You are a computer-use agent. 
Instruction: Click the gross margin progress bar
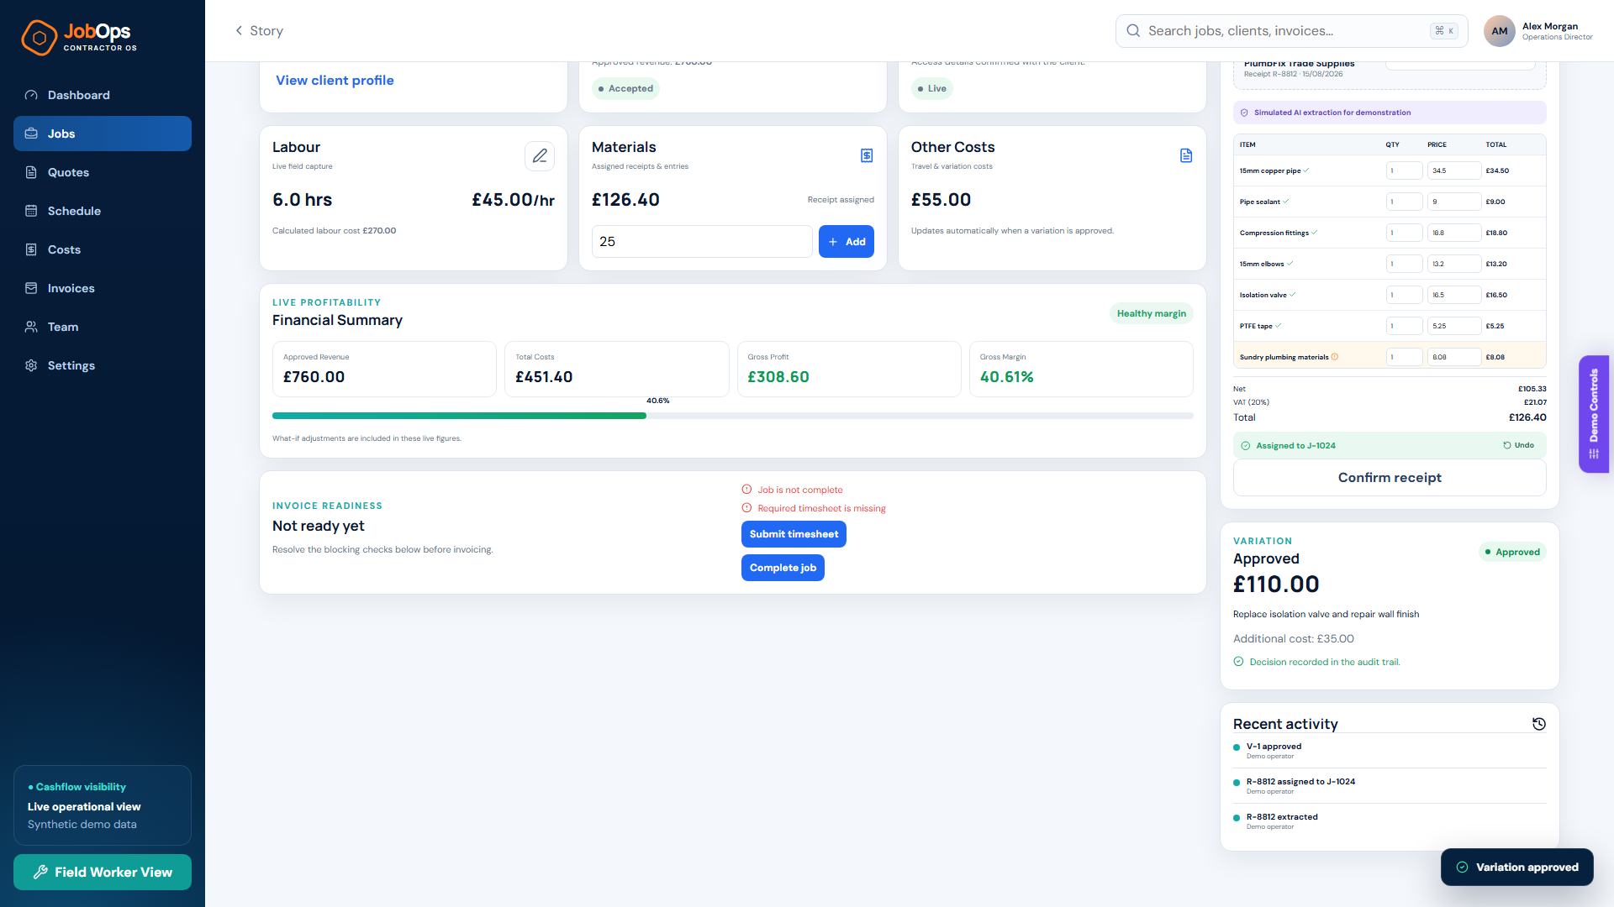click(x=733, y=416)
